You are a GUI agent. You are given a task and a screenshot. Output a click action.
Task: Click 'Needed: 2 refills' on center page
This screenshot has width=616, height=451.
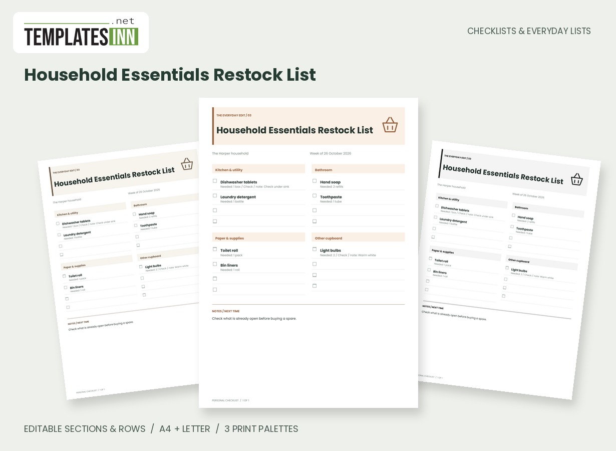pyautogui.click(x=332, y=187)
